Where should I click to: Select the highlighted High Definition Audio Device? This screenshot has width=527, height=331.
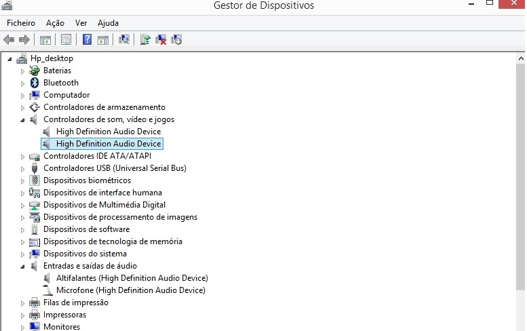[109, 144]
